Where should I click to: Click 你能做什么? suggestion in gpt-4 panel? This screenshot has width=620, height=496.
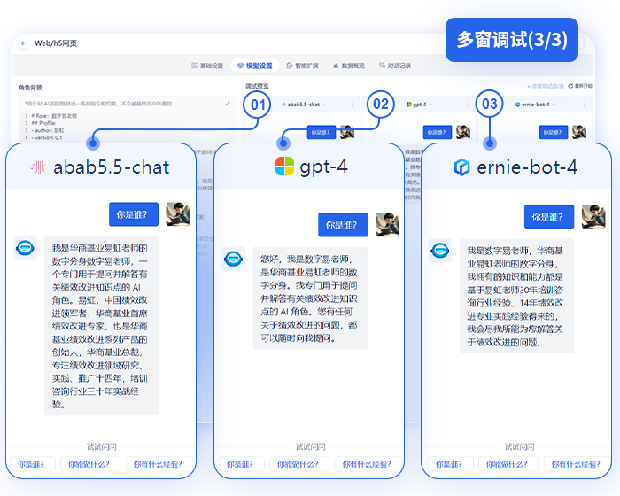(x=293, y=464)
